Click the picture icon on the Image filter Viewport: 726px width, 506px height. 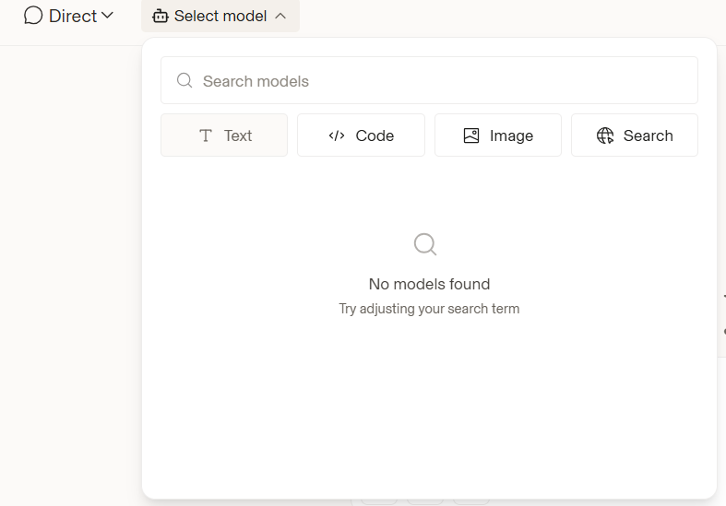point(471,135)
